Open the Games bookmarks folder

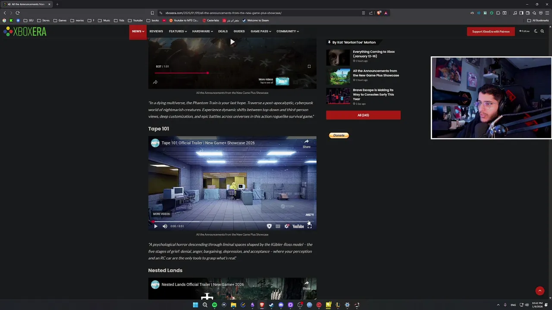(x=60, y=20)
